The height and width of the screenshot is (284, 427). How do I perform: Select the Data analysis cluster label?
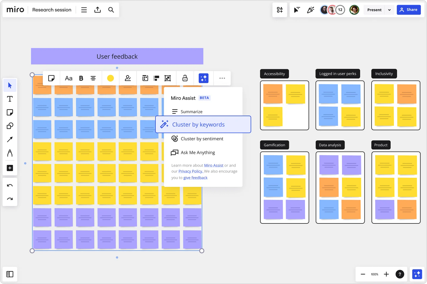(330, 145)
